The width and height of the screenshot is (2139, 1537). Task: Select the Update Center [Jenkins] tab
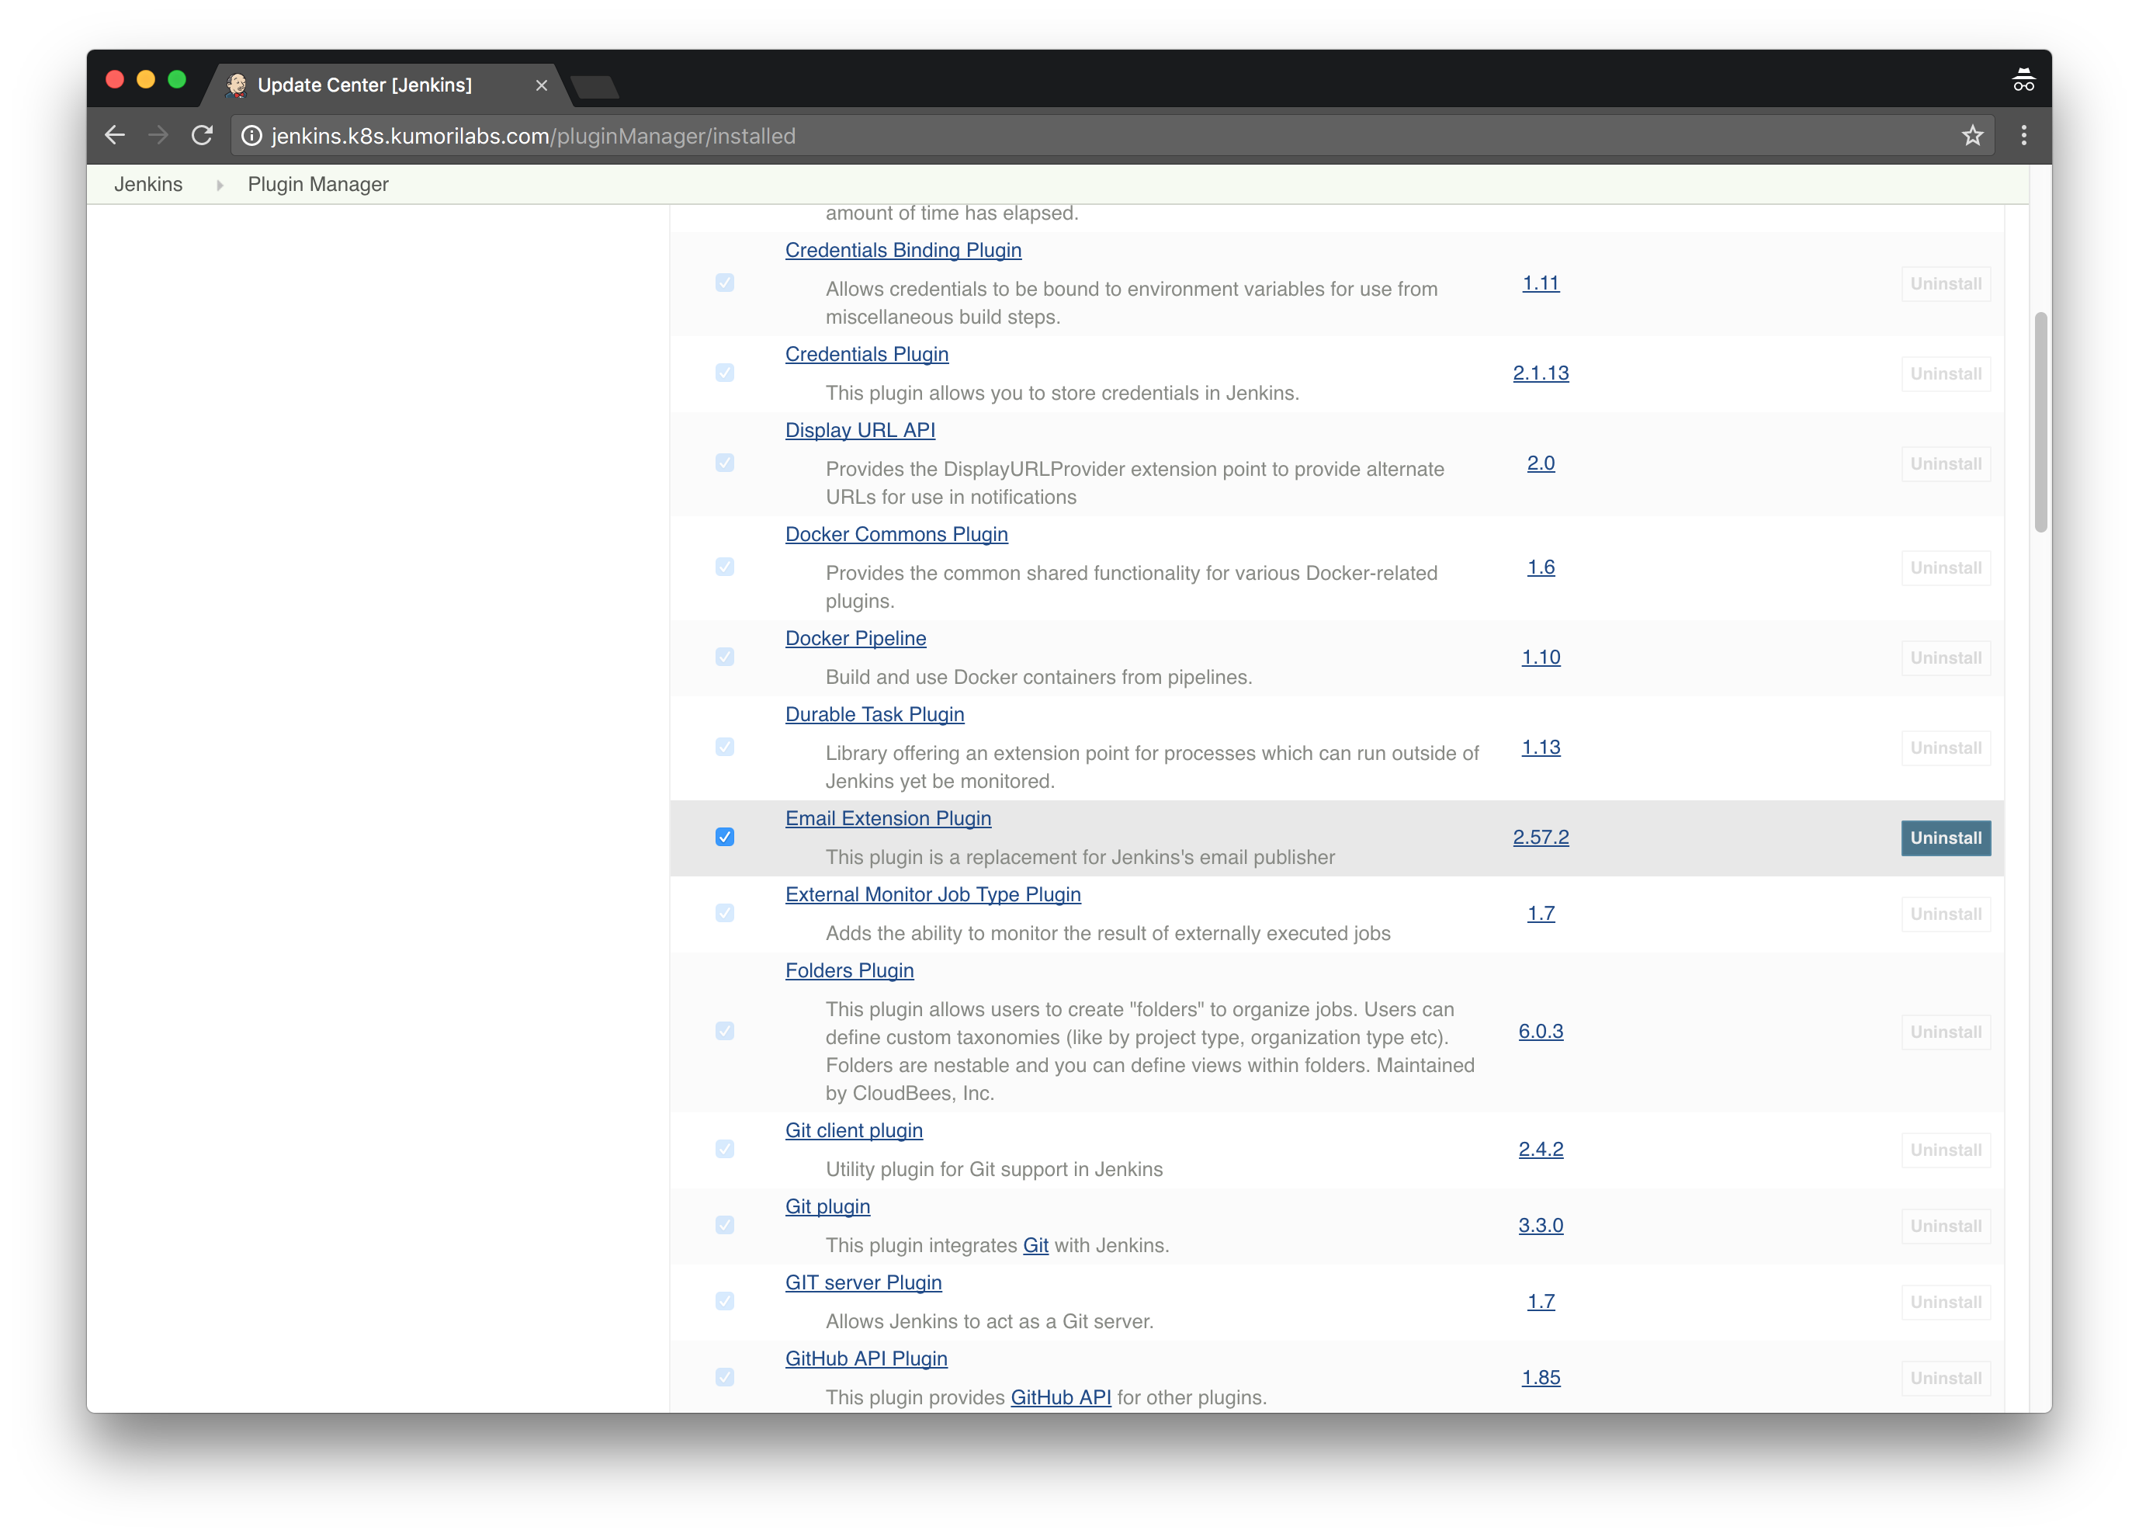coord(387,85)
